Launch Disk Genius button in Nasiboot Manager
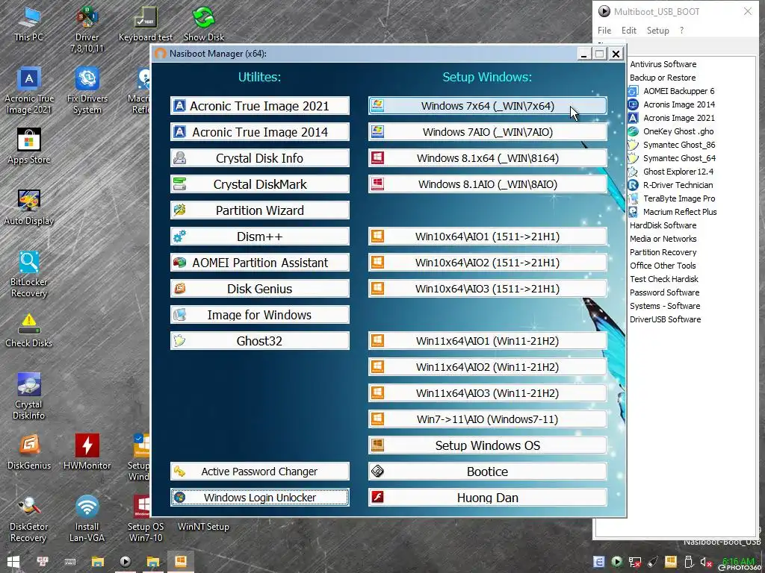The height and width of the screenshot is (573, 765). tap(259, 289)
